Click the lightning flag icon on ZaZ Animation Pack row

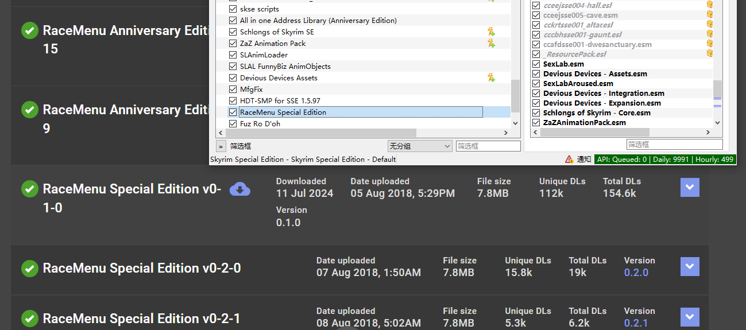point(491,43)
